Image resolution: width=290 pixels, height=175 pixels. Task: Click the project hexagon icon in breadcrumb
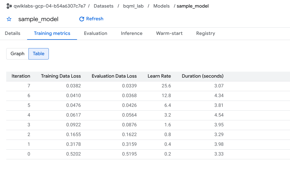click(9, 6)
